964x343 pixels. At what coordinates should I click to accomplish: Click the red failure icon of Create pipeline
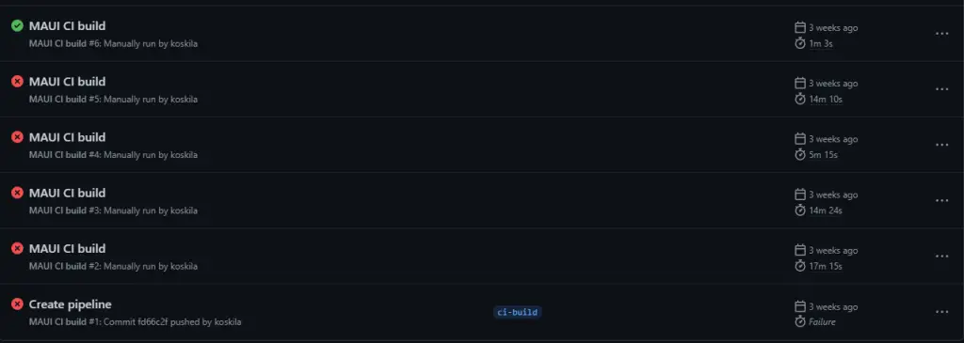tap(17, 304)
